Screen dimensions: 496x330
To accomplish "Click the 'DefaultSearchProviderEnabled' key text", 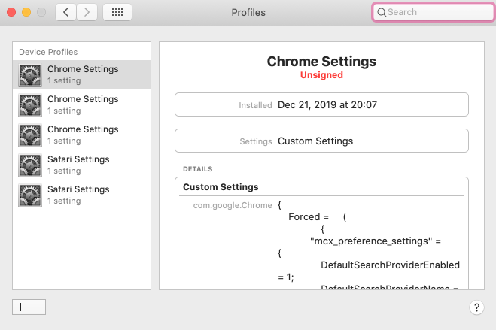I will (x=391, y=265).
